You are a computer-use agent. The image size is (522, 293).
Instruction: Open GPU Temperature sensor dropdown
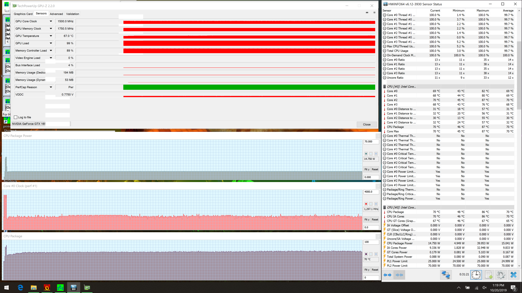[51, 36]
